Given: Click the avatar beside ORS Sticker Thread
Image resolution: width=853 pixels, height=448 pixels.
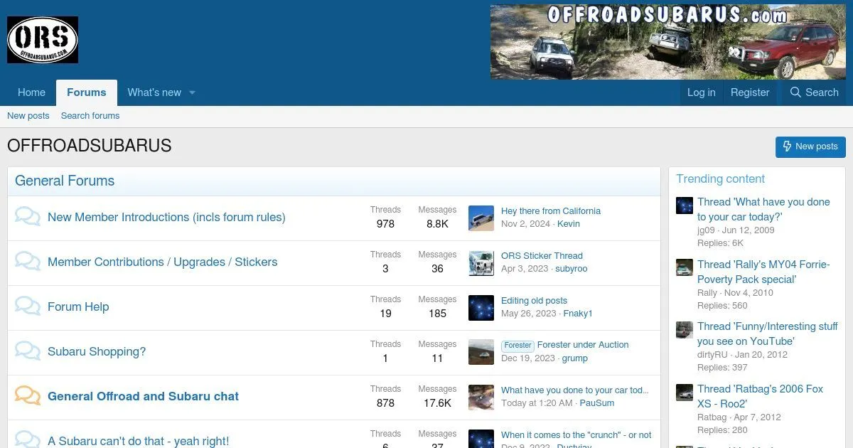Looking at the screenshot, I should (481, 263).
